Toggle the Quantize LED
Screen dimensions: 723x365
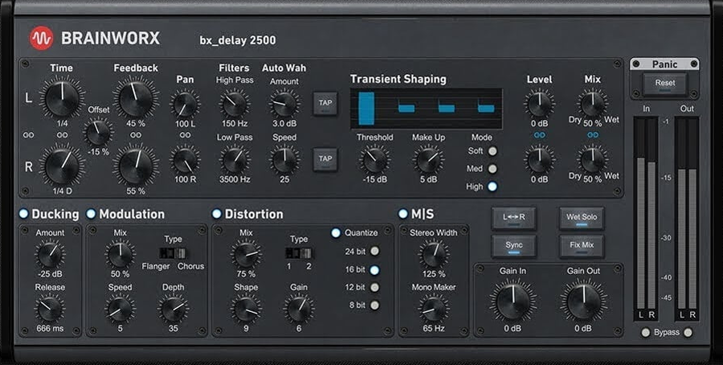click(x=336, y=233)
